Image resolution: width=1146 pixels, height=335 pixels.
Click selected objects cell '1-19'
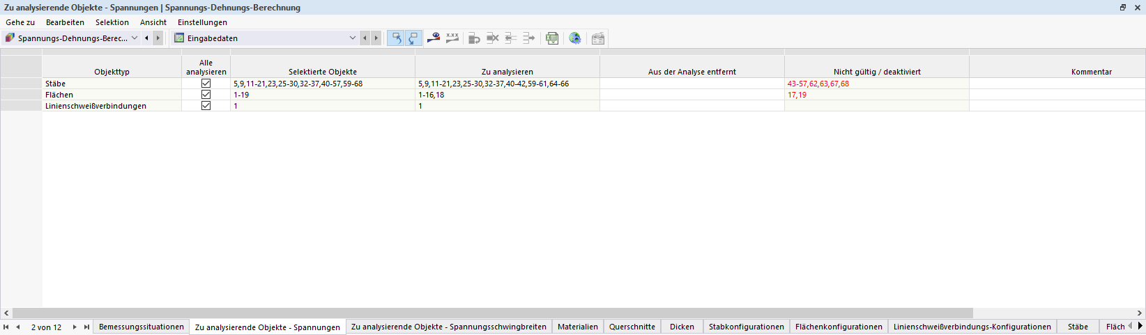pos(323,95)
